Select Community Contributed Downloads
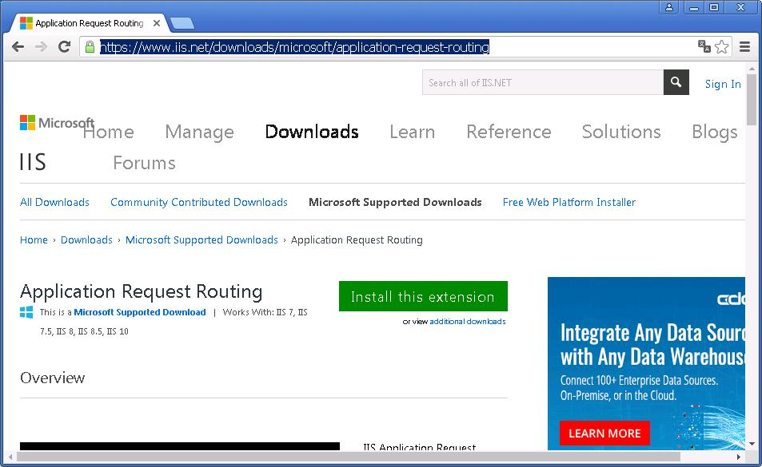 [x=199, y=202]
